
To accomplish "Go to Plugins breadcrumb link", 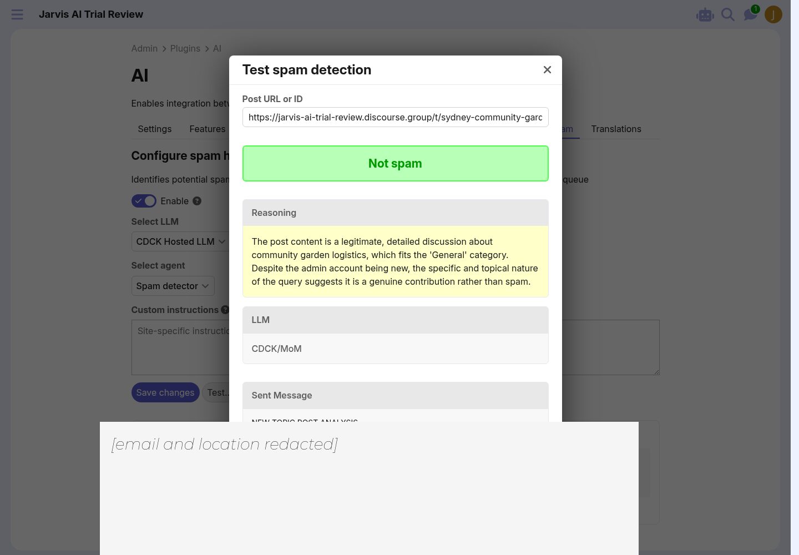I will 185,48.
